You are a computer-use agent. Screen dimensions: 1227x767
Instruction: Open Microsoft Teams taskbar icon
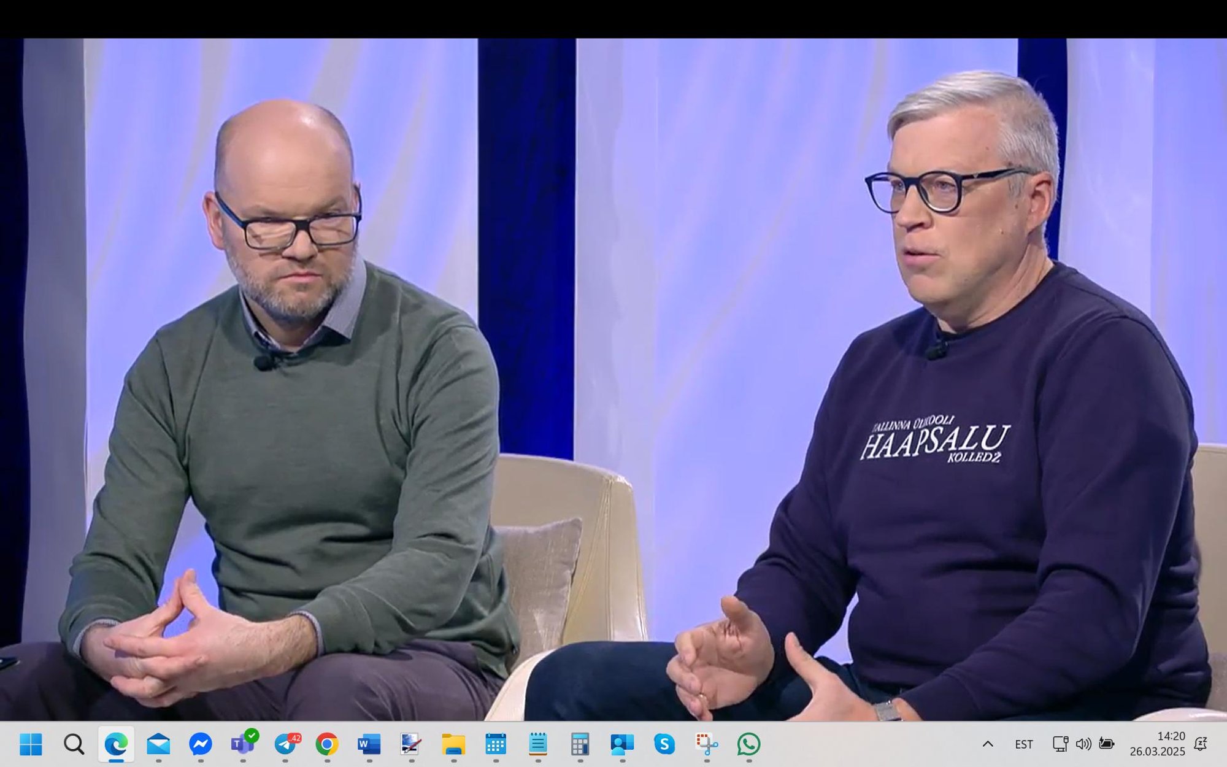click(x=242, y=744)
